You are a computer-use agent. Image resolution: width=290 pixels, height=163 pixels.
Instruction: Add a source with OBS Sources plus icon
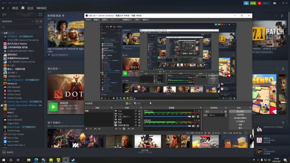pos(116,129)
